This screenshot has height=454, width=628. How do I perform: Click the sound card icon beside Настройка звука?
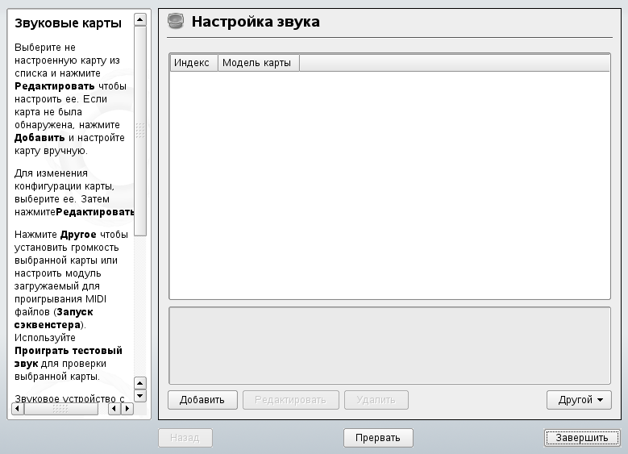coord(176,21)
